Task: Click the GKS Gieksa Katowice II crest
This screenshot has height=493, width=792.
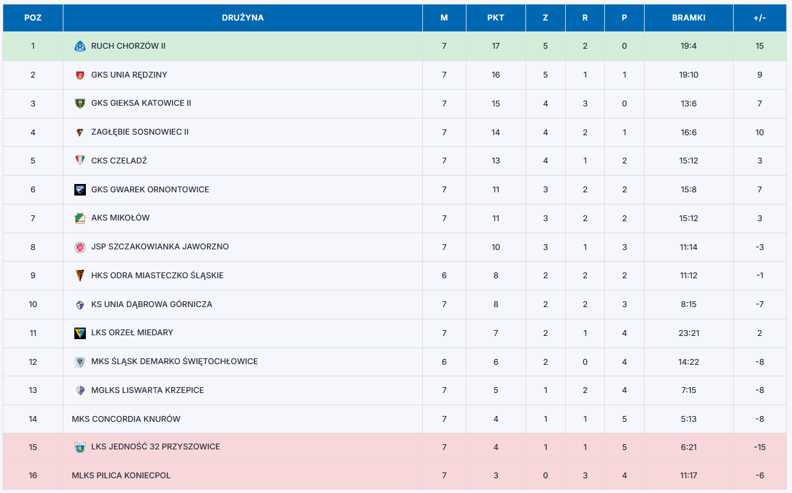Action: point(79,103)
